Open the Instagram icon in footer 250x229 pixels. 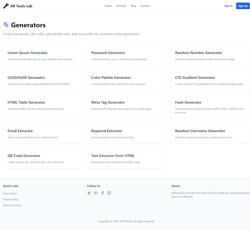click(x=109, y=193)
